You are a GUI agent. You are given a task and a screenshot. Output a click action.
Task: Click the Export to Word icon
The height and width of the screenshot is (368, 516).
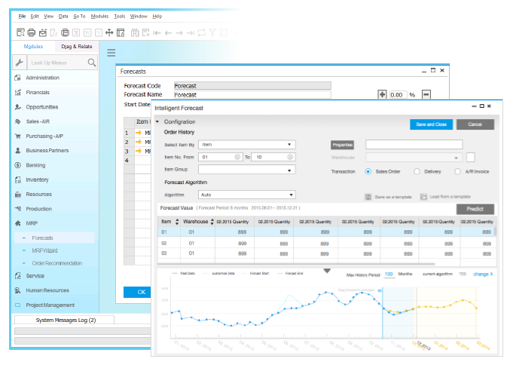point(87,32)
